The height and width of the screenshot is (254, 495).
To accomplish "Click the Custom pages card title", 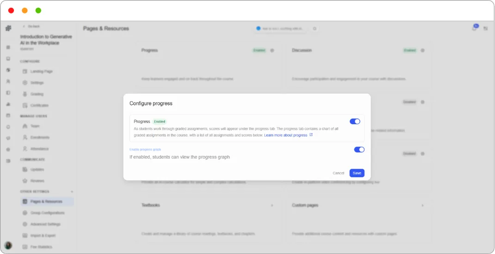I will coord(305,205).
